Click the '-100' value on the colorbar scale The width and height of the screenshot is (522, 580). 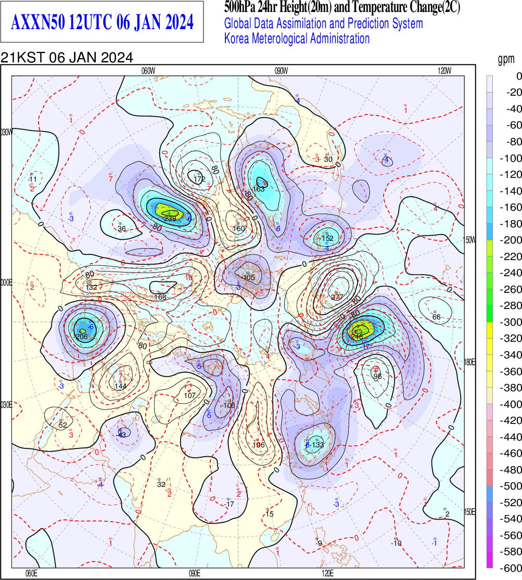tap(511, 158)
